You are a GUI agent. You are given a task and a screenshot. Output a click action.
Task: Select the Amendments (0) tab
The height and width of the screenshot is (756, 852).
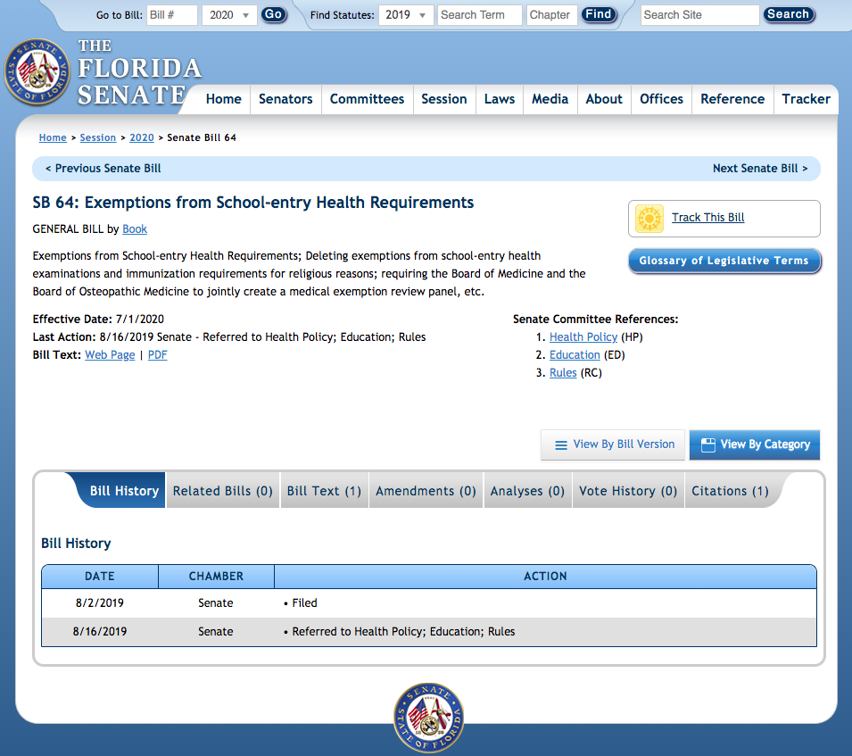[426, 491]
